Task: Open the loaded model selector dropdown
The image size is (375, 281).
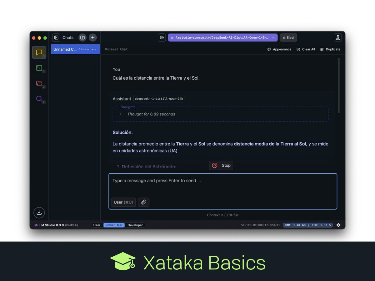Action: pyautogui.click(x=222, y=37)
